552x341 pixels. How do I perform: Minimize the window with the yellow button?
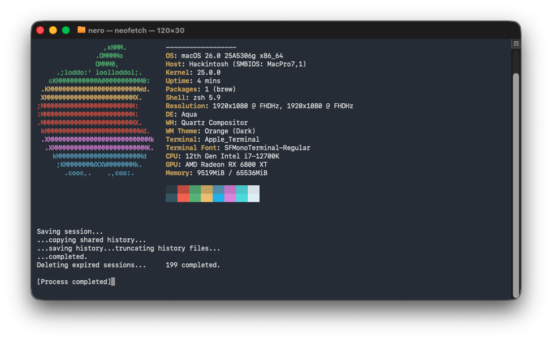53,30
